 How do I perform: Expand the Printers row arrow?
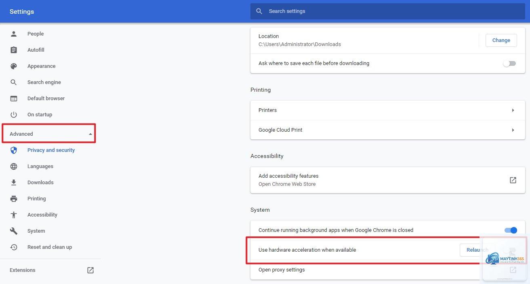(x=513, y=110)
